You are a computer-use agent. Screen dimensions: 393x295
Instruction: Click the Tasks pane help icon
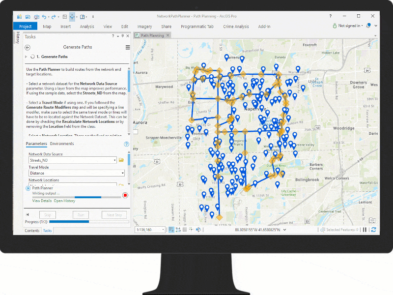point(113,36)
